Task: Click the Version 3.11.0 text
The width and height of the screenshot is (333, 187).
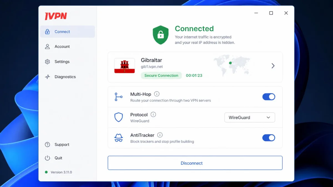Action: pyautogui.click(x=61, y=172)
